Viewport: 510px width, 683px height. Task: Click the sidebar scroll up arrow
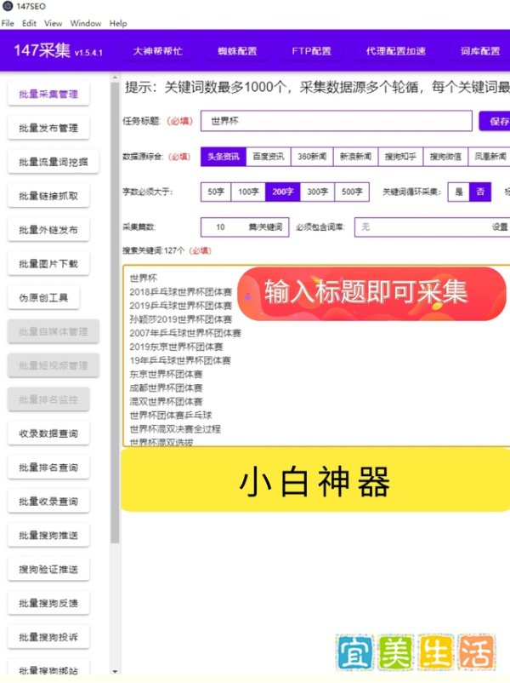[115, 78]
